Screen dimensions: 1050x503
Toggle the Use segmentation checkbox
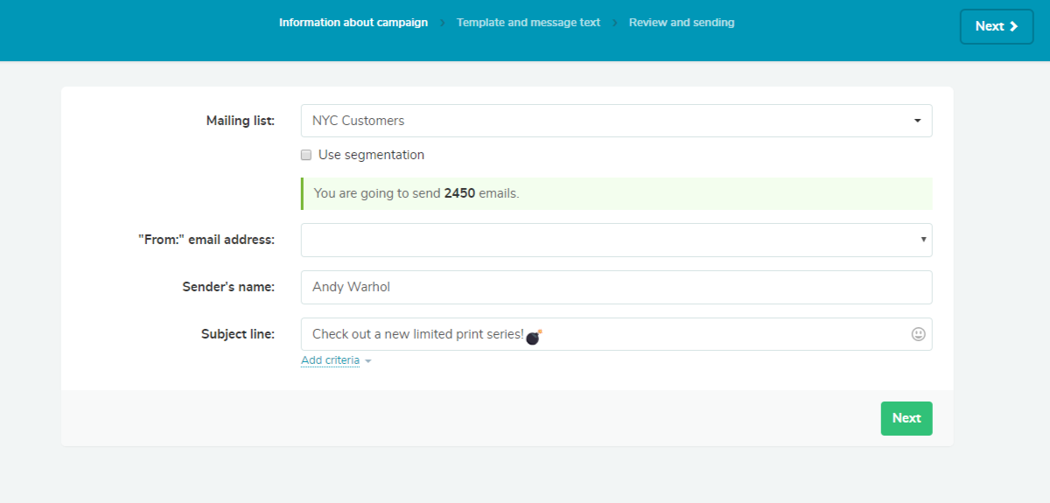click(x=306, y=155)
